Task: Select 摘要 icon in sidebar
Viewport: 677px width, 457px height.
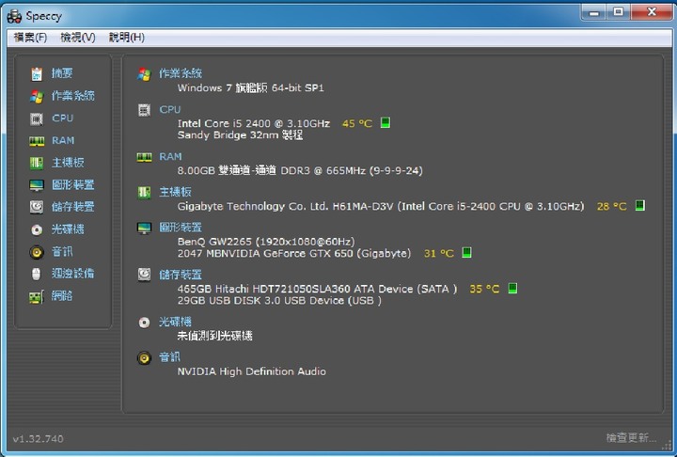Action: tap(37, 74)
